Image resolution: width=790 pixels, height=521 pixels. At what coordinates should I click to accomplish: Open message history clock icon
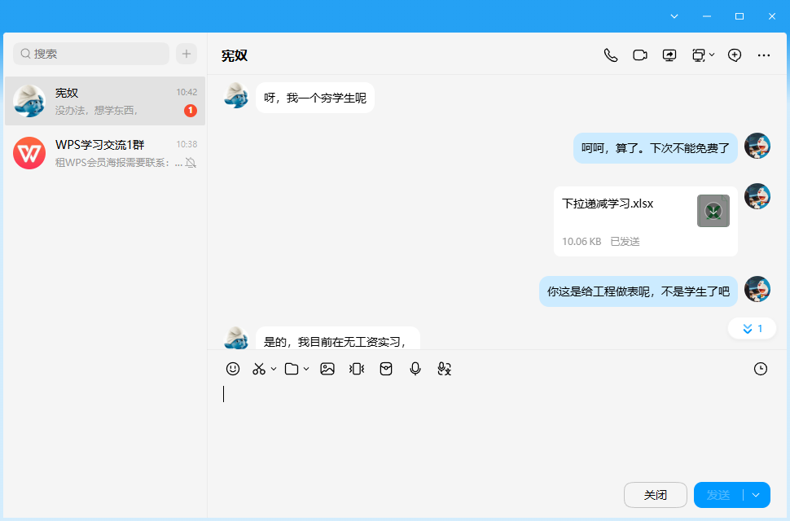(761, 369)
